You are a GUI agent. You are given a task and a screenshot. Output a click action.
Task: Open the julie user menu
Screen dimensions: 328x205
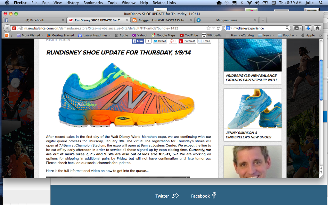pyautogui.click(x=309, y=3)
